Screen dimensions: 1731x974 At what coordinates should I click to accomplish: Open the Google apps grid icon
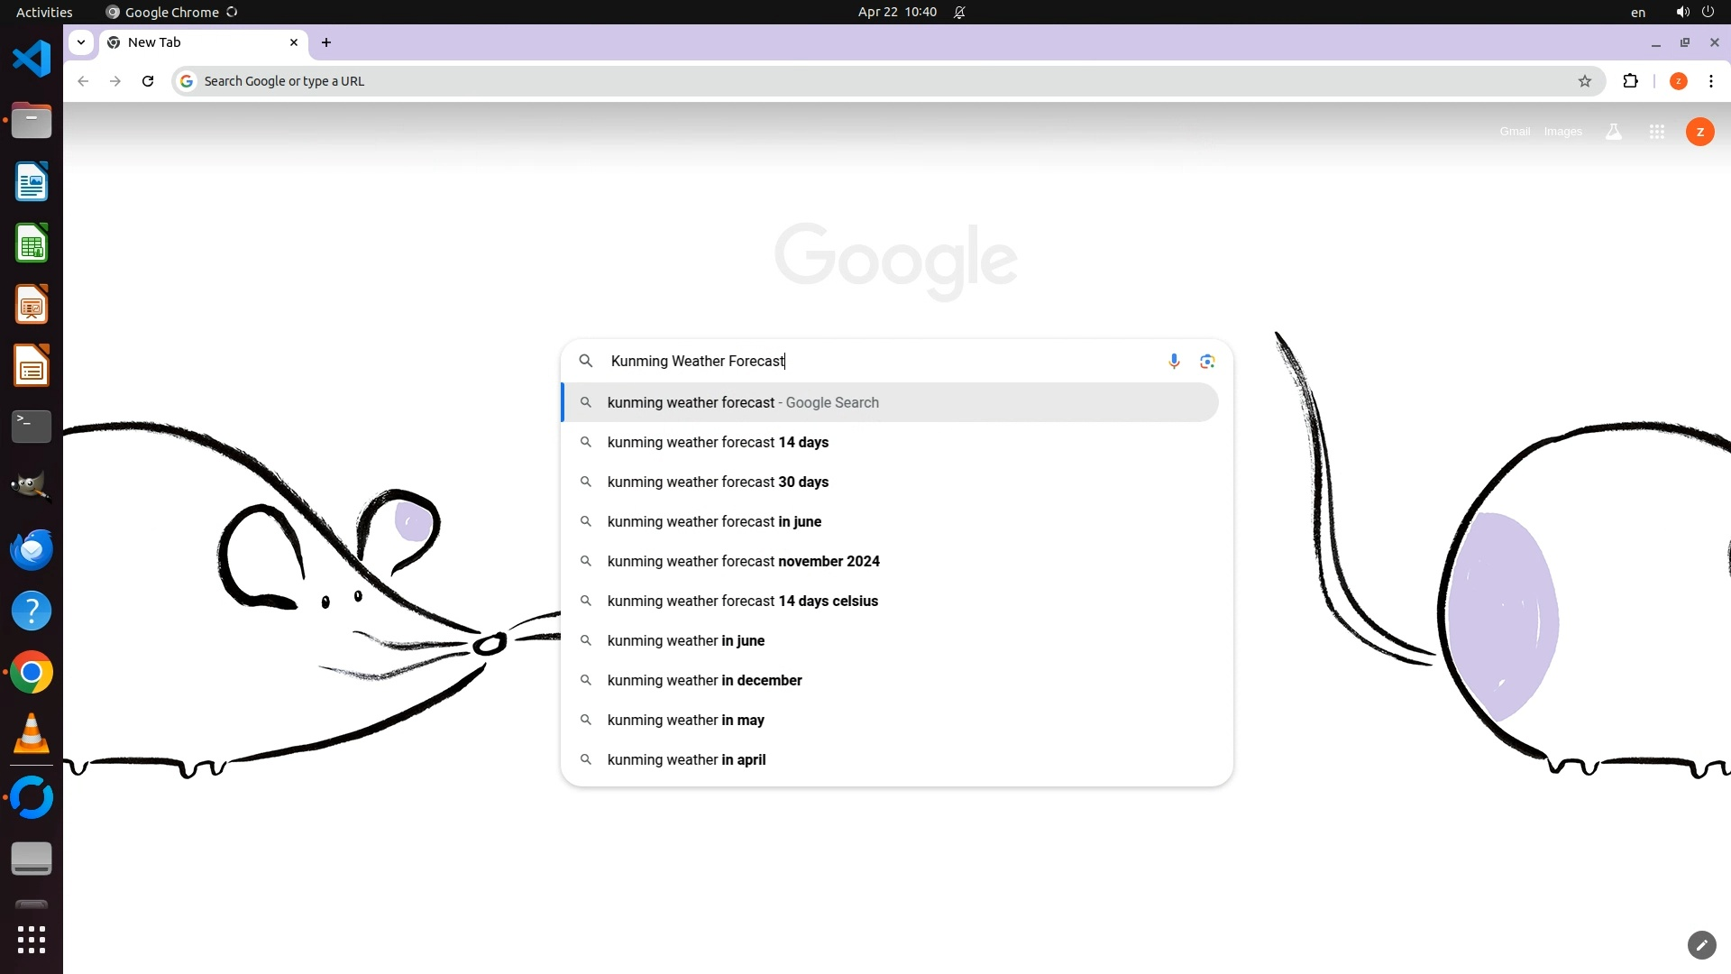1656,132
